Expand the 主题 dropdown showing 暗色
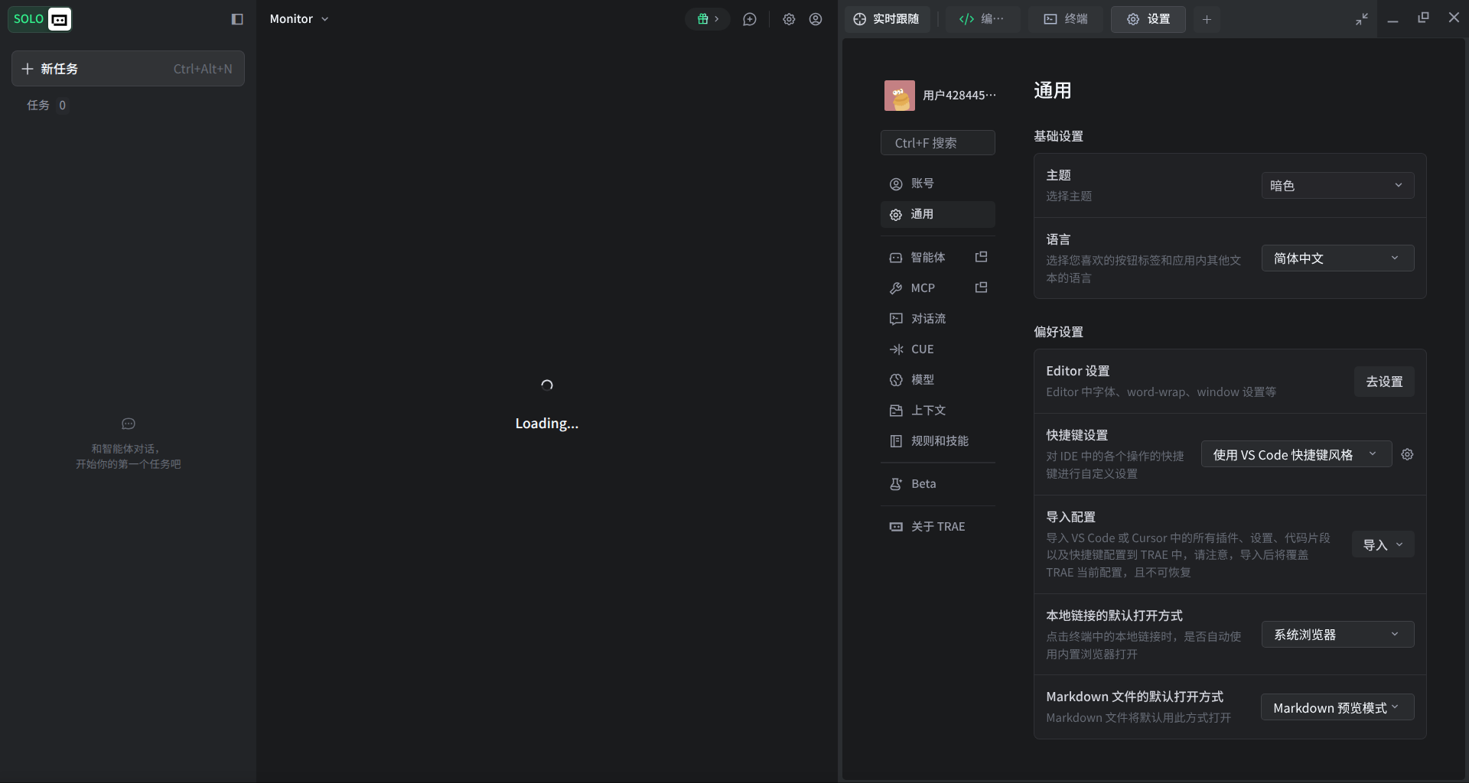The height and width of the screenshot is (783, 1469). pos(1337,185)
